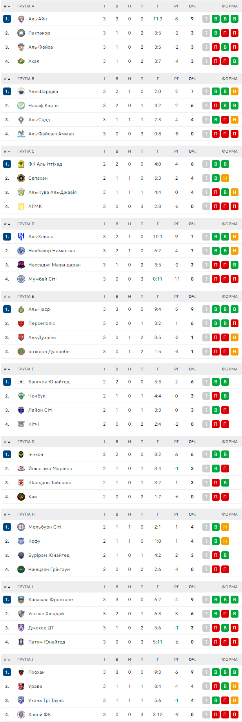
Task: Click the Аль-Наср team crest
Action: point(21,309)
